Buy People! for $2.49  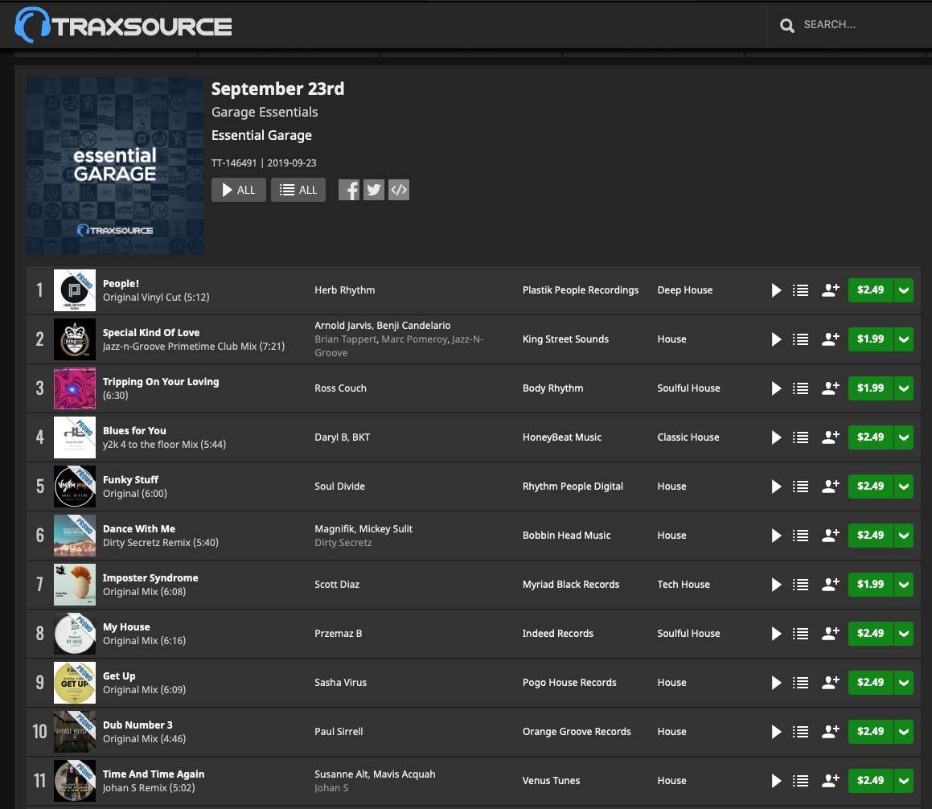870,290
